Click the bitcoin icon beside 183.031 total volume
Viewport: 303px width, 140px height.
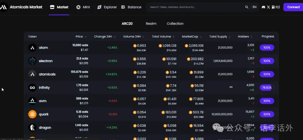pyautogui.click(x=163, y=112)
